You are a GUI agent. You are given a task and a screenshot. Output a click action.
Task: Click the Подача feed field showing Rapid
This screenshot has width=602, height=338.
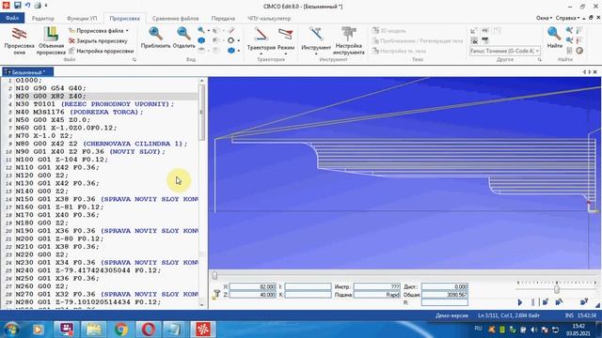point(376,295)
